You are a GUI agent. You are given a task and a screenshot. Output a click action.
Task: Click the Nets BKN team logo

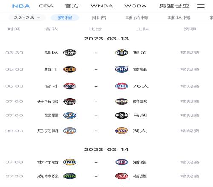coord(70,53)
